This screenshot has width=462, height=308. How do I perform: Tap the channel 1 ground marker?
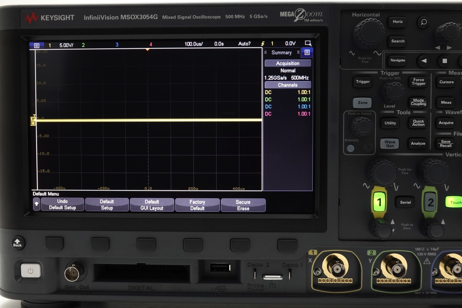point(33,120)
